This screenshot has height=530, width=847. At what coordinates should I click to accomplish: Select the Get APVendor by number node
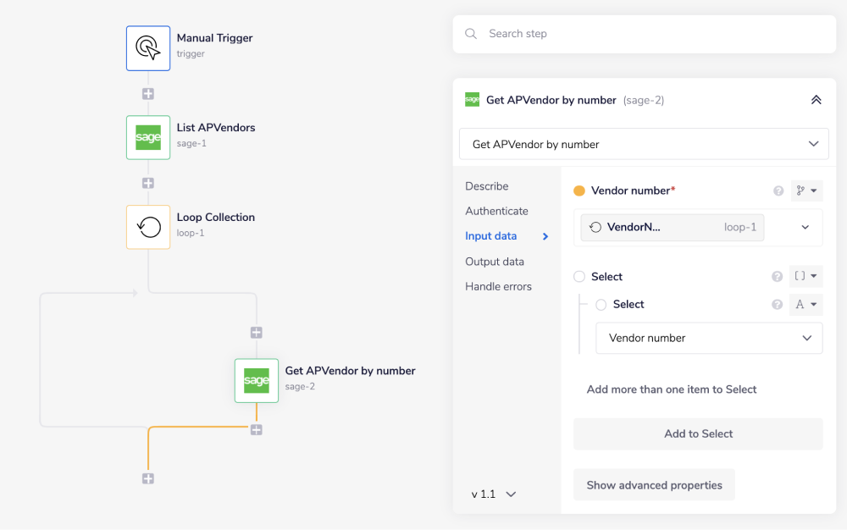257,381
